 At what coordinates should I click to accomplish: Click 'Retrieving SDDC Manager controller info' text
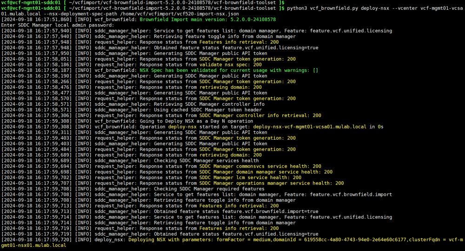(x=209, y=104)
